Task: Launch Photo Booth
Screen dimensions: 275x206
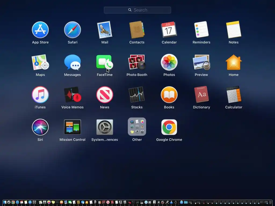Action: (x=137, y=62)
